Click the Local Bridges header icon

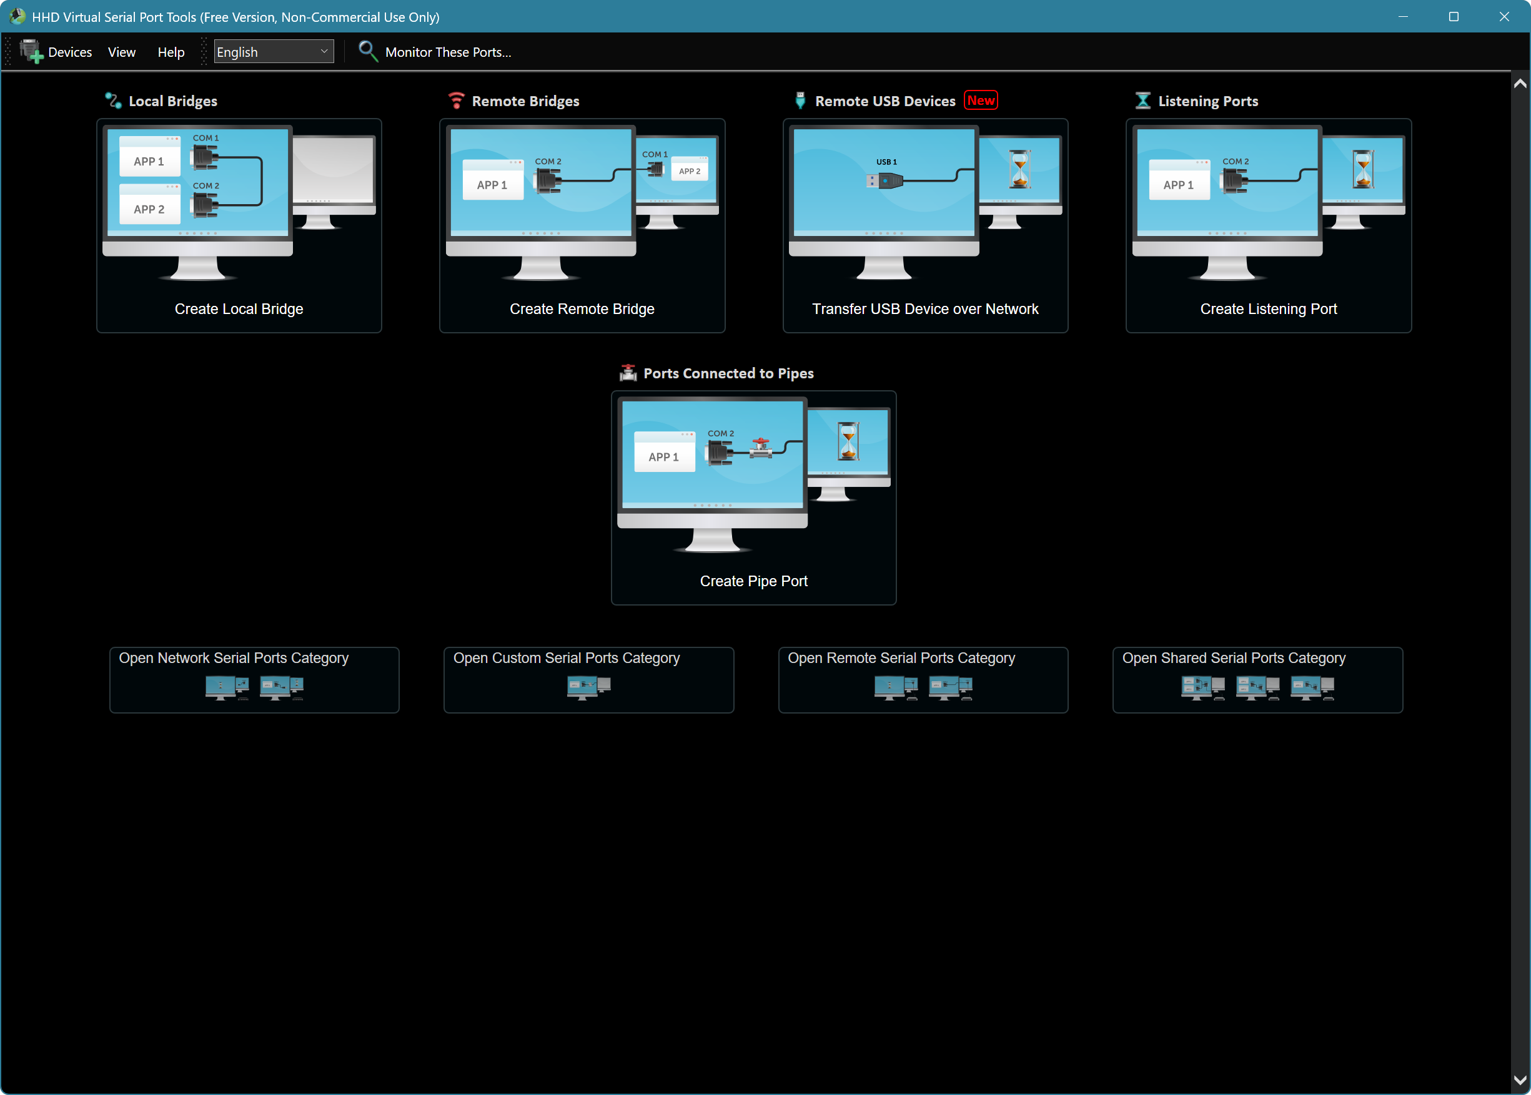coord(112,101)
